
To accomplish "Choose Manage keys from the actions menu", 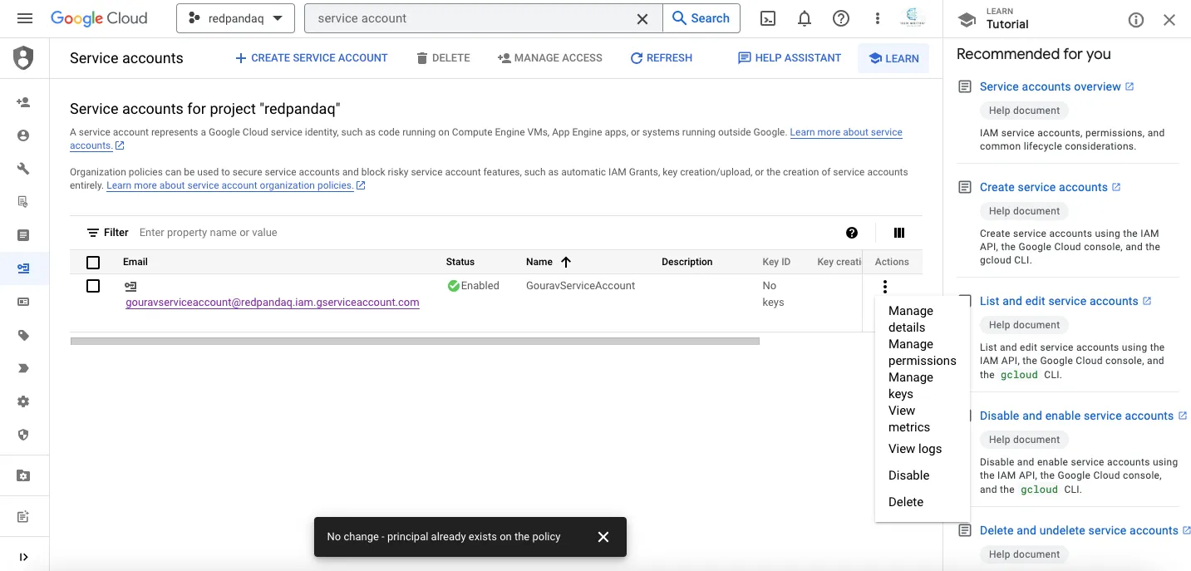I will pyautogui.click(x=912, y=385).
